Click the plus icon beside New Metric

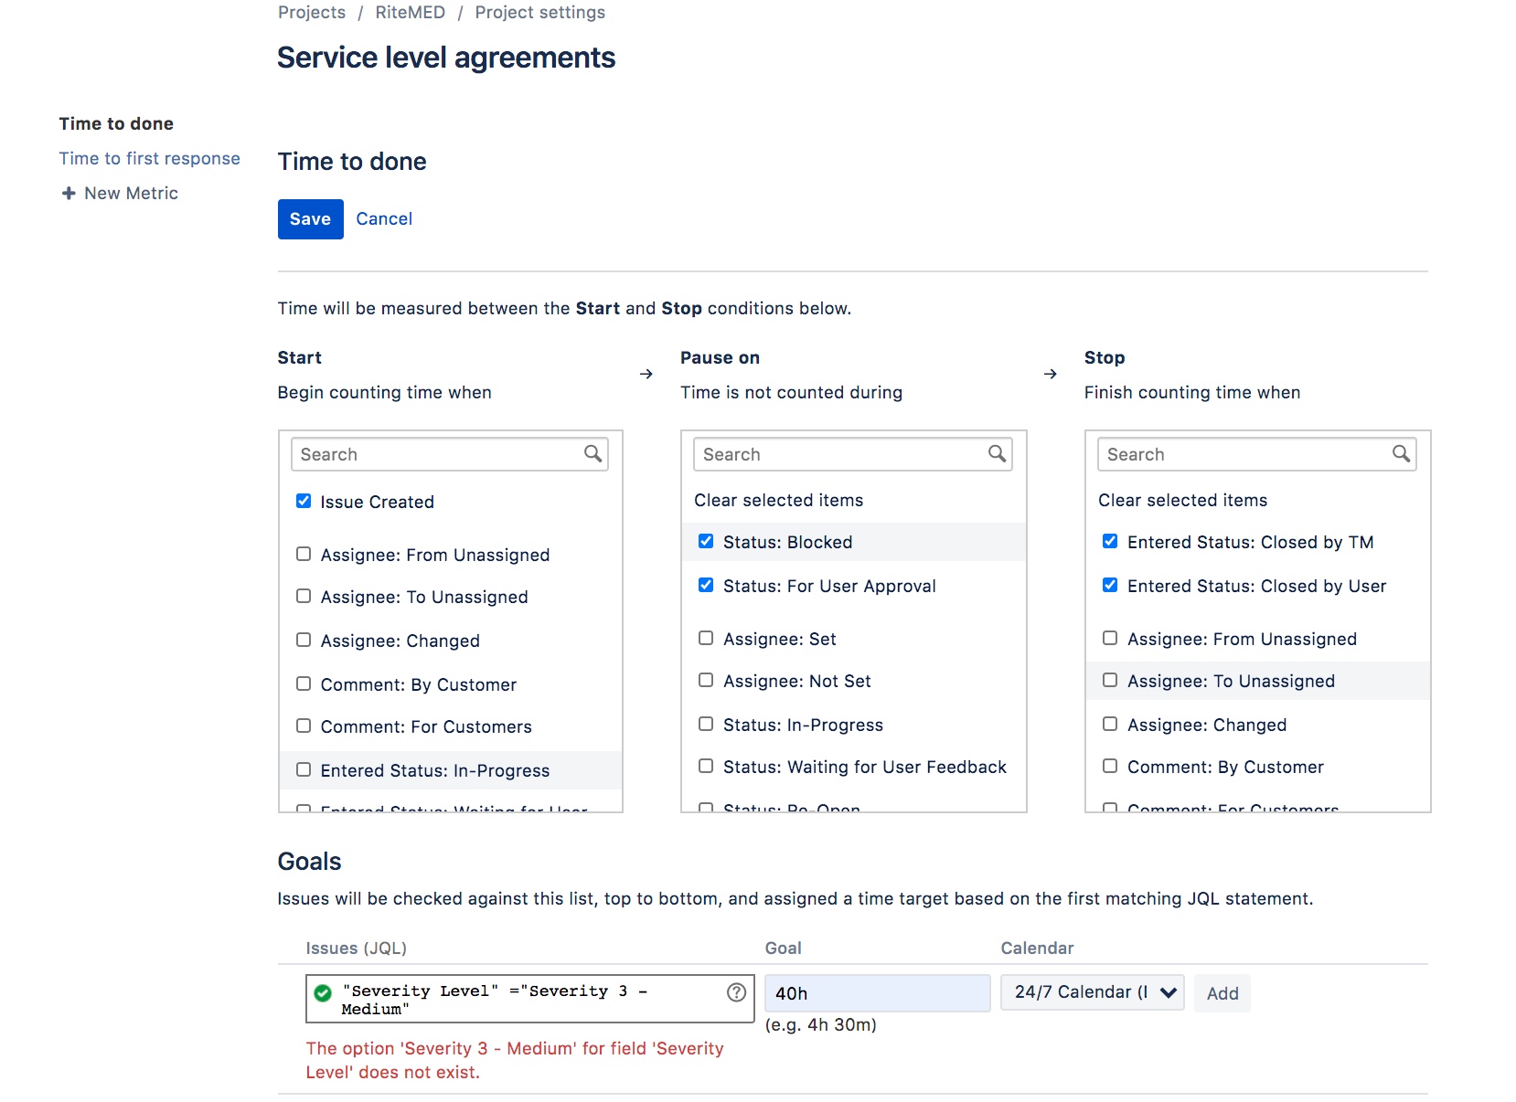[69, 193]
